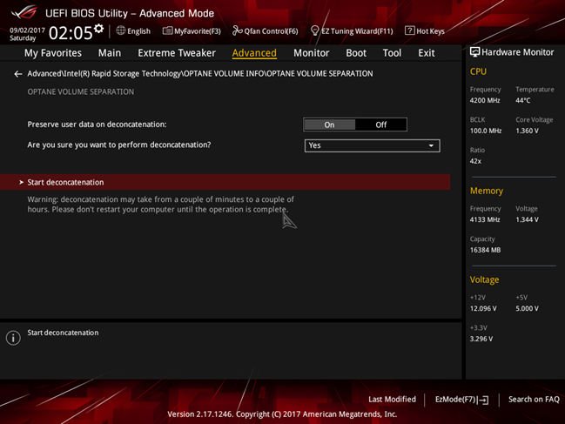Open the deconcatenation confirmation dropdown

[x=373, y=145]
